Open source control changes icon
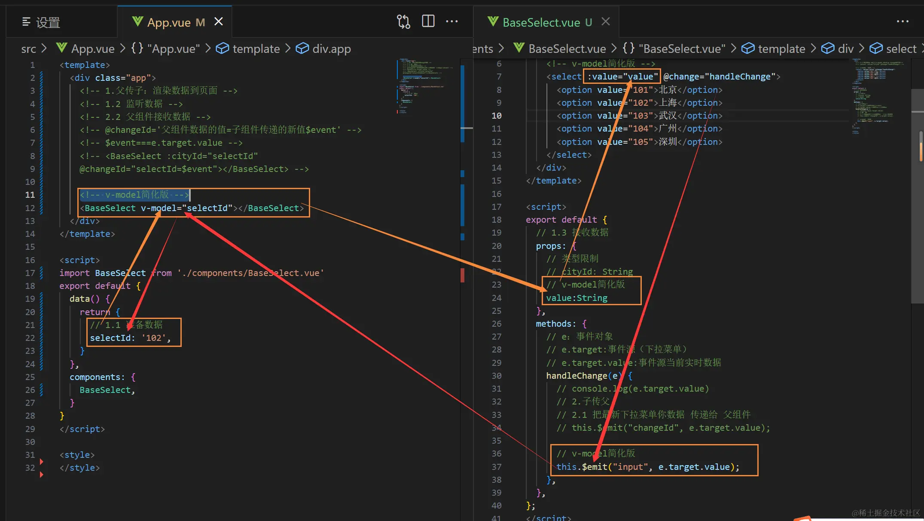 (x=403, y=21)
